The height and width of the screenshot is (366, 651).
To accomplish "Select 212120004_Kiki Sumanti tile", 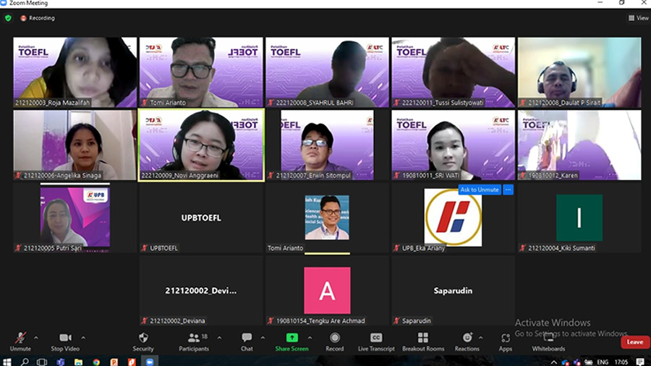I will (x=579, y=218).
